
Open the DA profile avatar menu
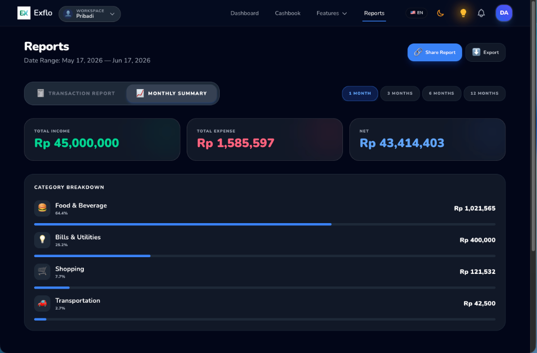tap(504, 13)
